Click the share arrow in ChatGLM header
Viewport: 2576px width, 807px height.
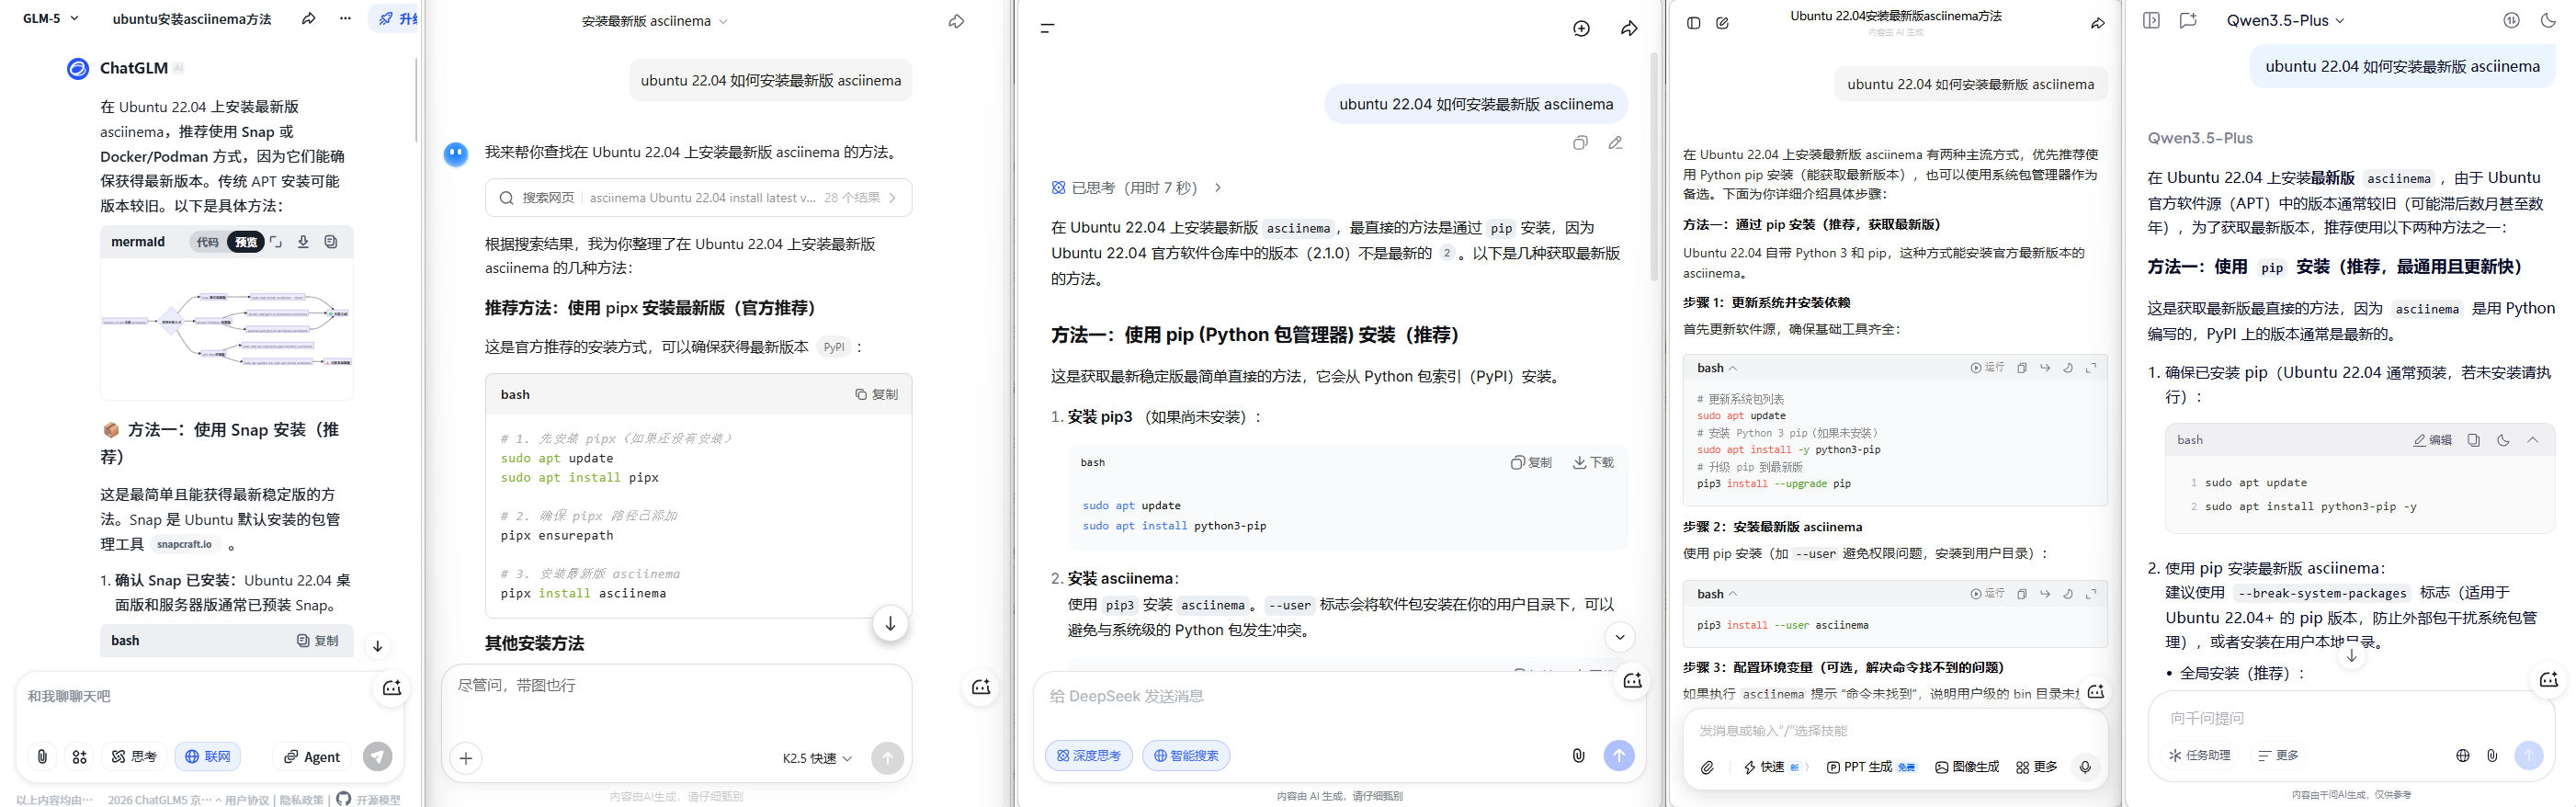click(309, 19)
